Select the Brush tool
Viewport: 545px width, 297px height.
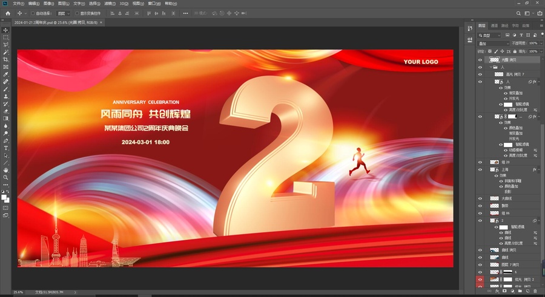[x=5, y=90]
